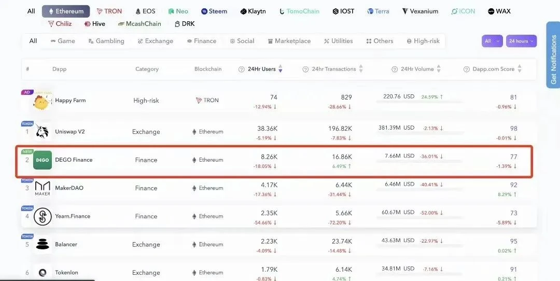
Task: Open MakerDAO logo
Action: (43, 188)
